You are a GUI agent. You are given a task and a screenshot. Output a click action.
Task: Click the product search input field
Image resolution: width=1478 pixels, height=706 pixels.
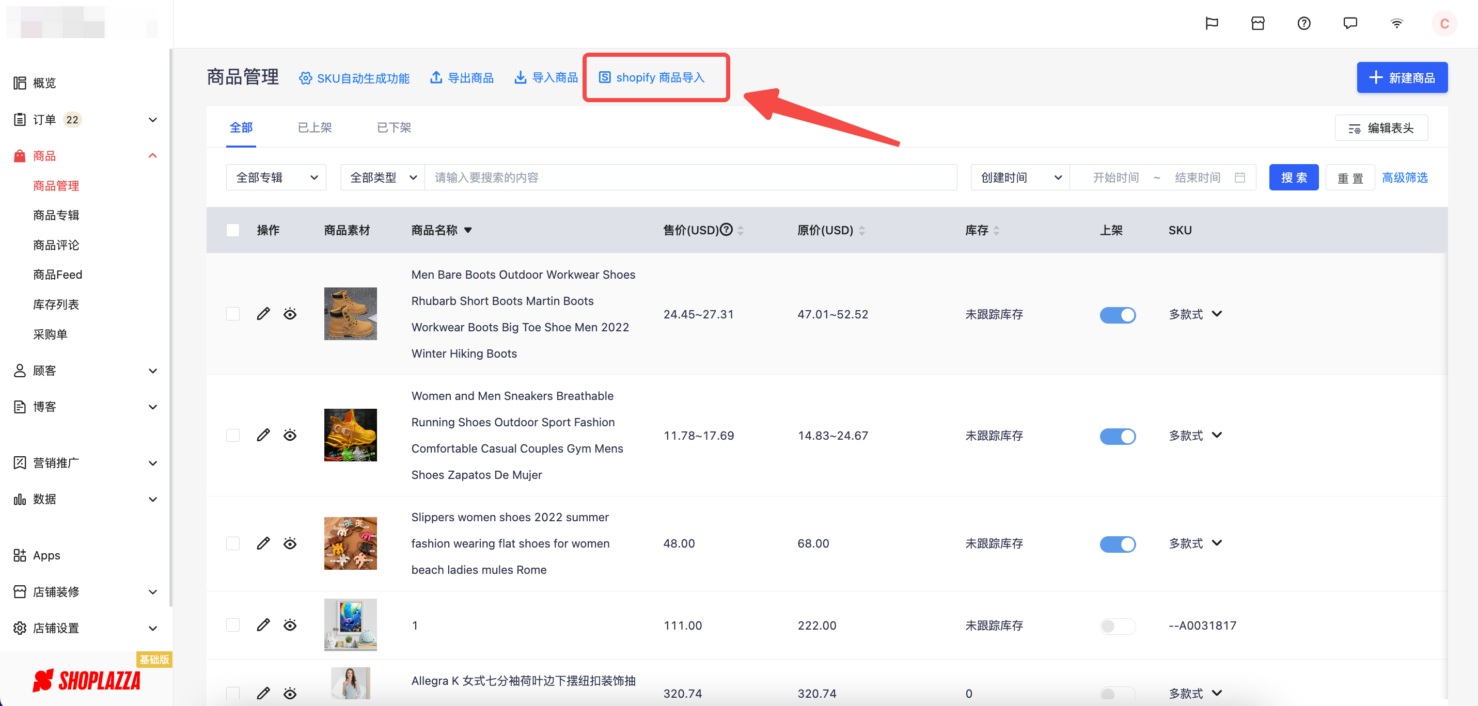coord(688,177)
